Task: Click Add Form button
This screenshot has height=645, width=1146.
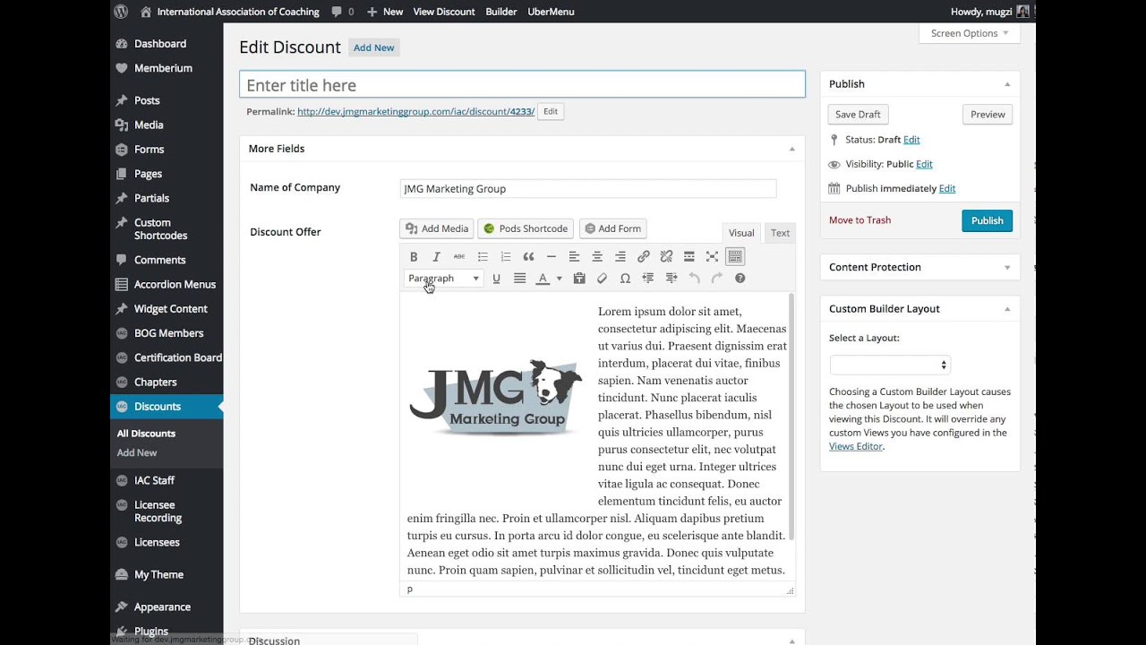Action: (x=613, y=228)
